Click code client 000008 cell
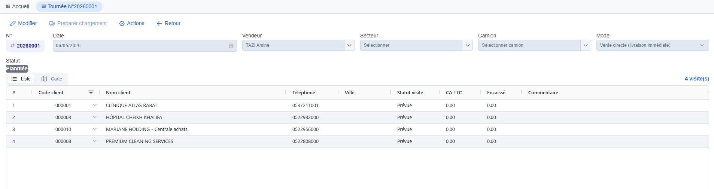 [x=63, y=141]
